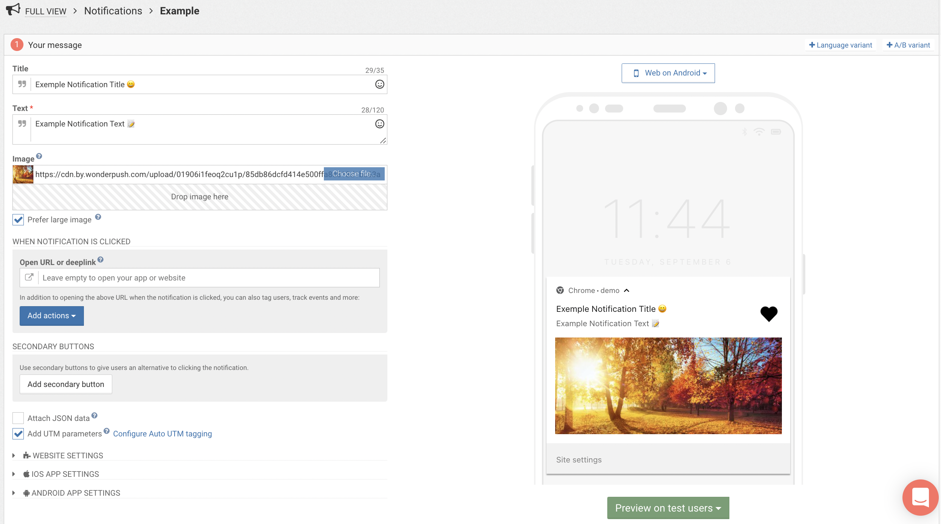Uncheck Prefer large image
The width and height of the screenshot is (941, 524).
[x=18, y=220]
